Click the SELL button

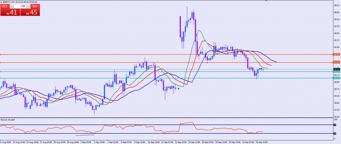[x=5, y=6]
